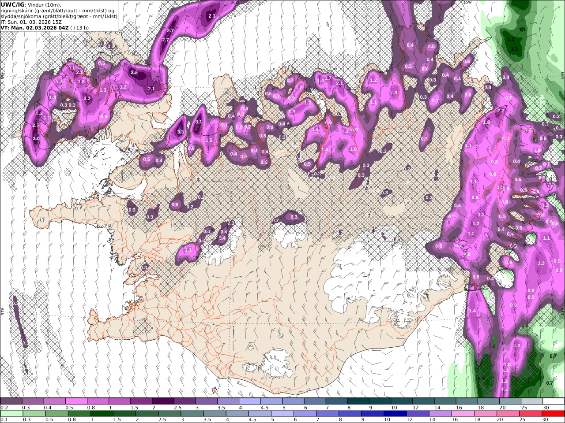Click the '0.1' label on the green scale
Image resolution: width=565 pixels, height=423 pixels.
4,419
